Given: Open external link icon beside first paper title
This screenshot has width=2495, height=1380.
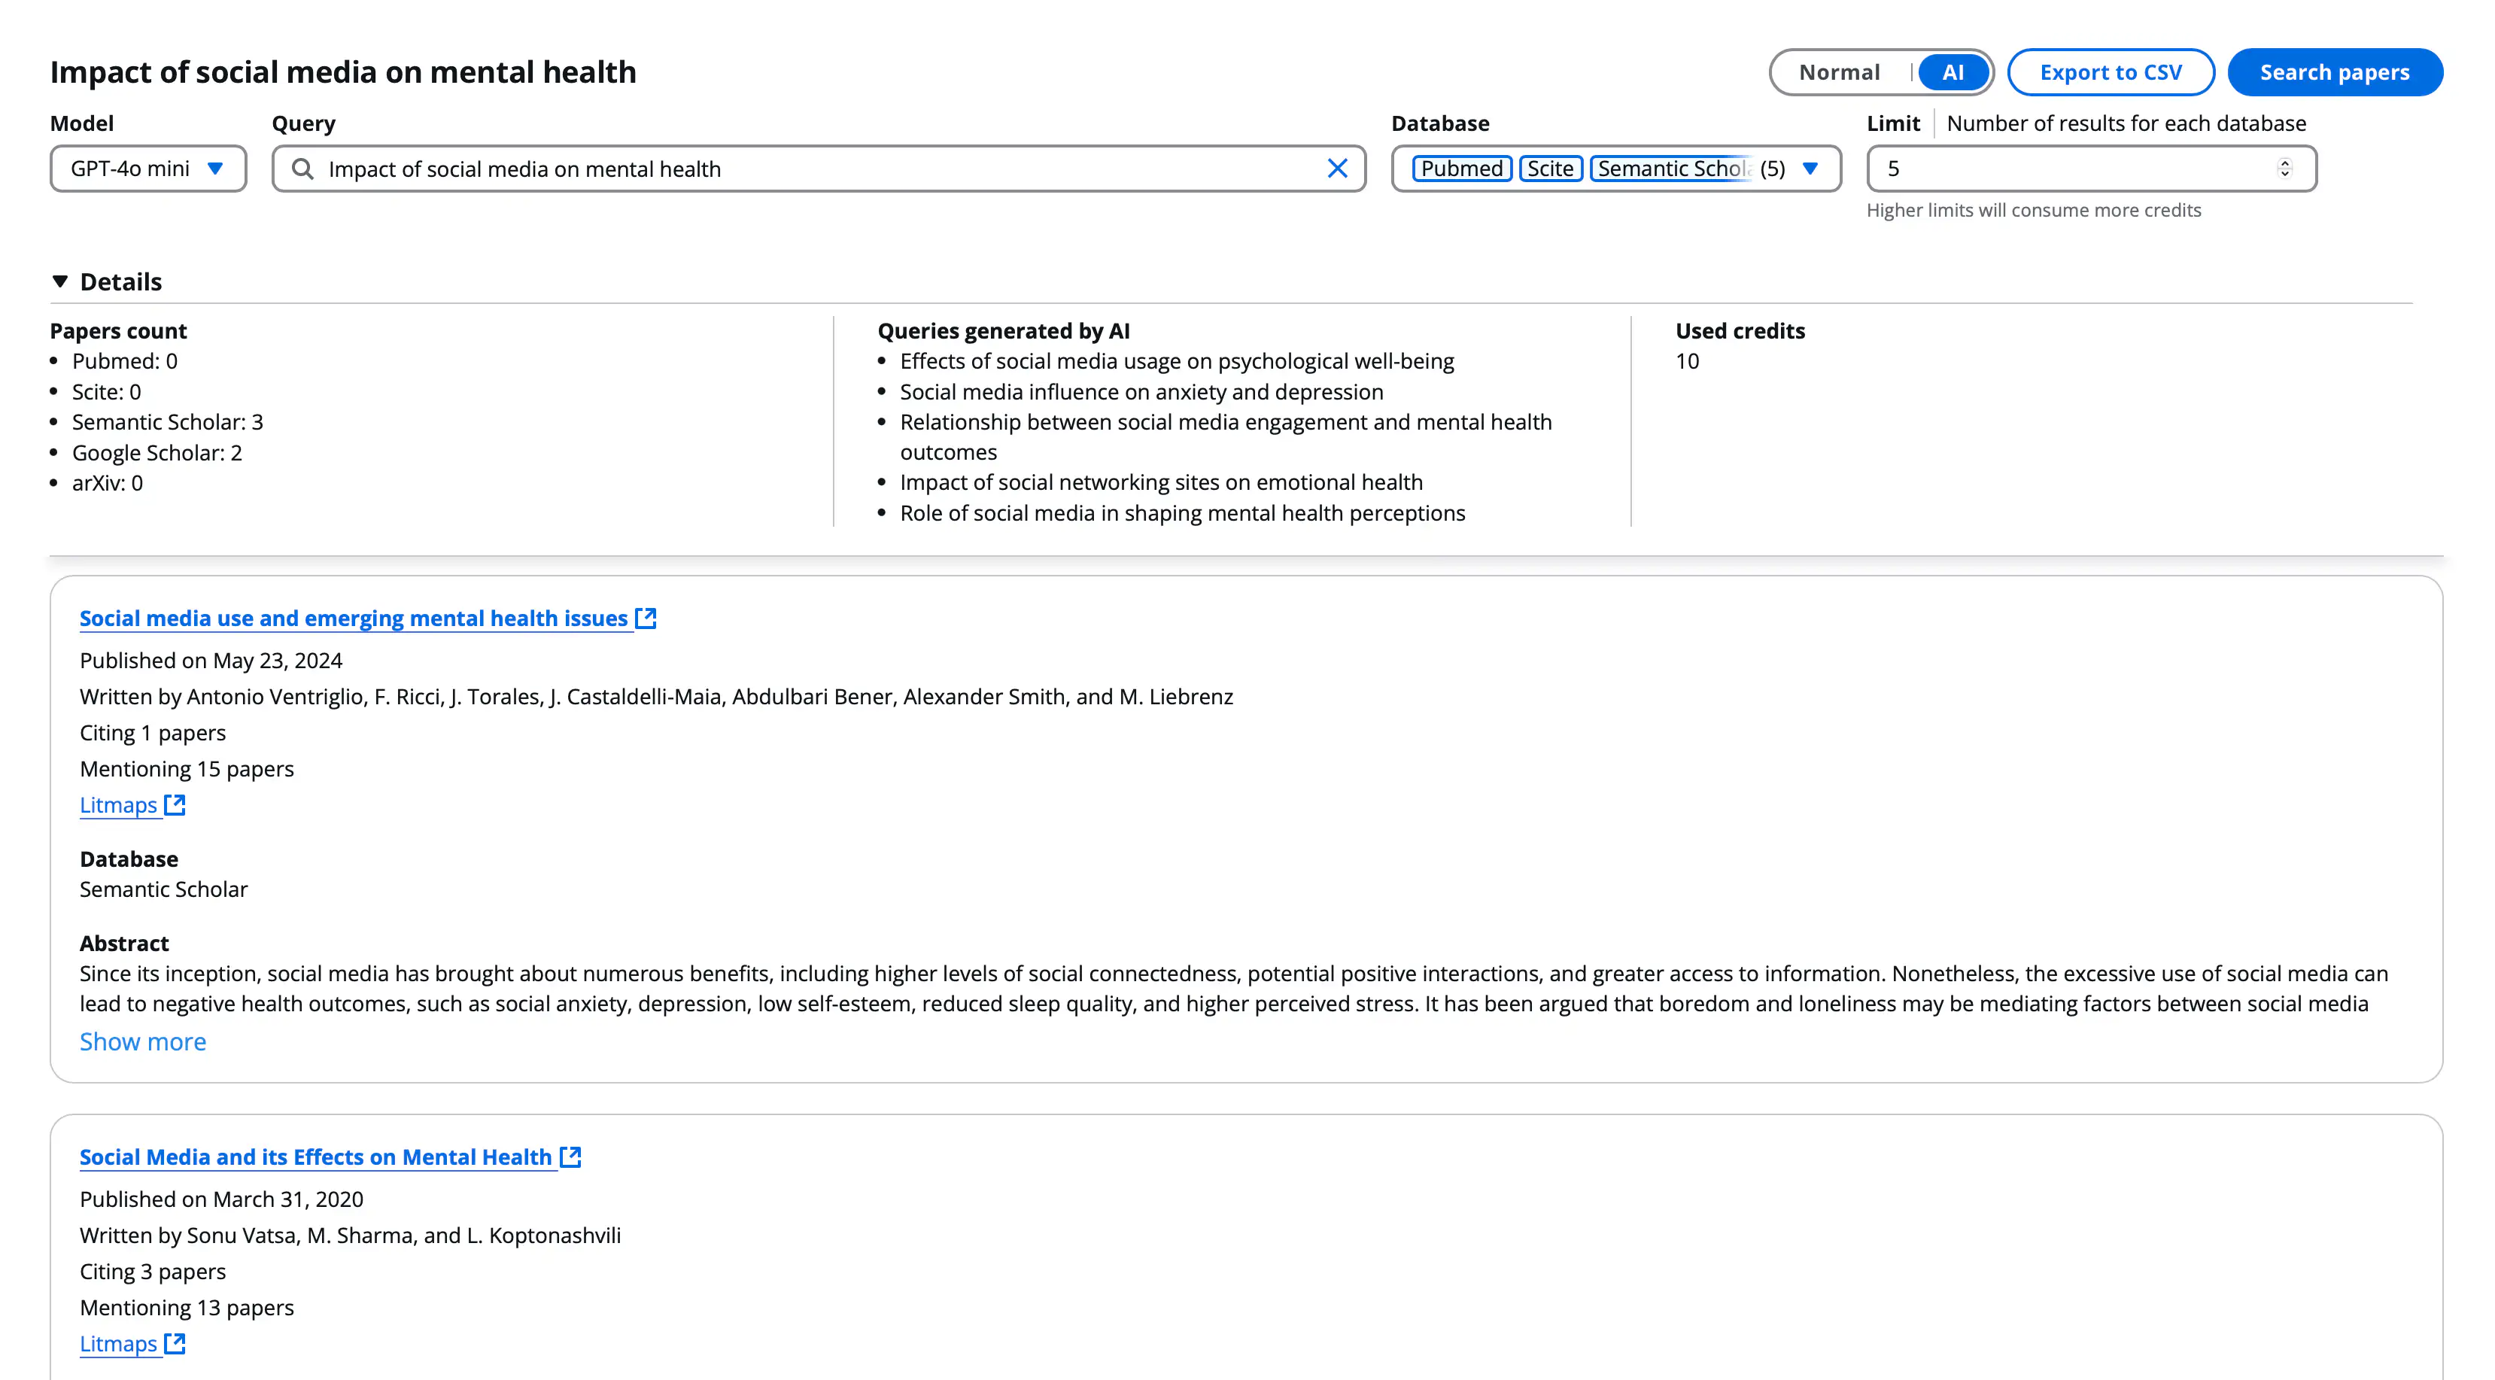Looking at the screenshot, I should pos(646,619).
